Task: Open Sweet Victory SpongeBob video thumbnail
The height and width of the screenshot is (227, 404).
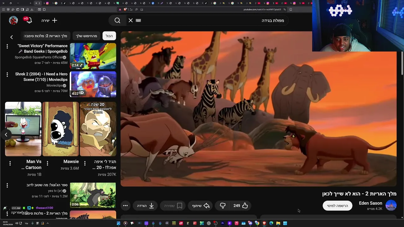Action: pyautogui.click(x=93, y=56)
